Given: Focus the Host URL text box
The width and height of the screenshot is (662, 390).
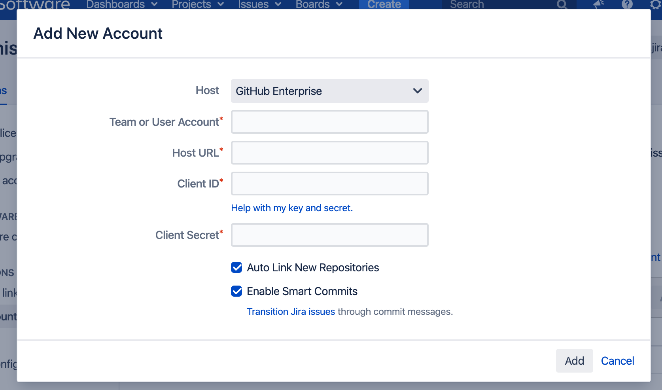Looking at the screenshot, I should tap(329, 153).
